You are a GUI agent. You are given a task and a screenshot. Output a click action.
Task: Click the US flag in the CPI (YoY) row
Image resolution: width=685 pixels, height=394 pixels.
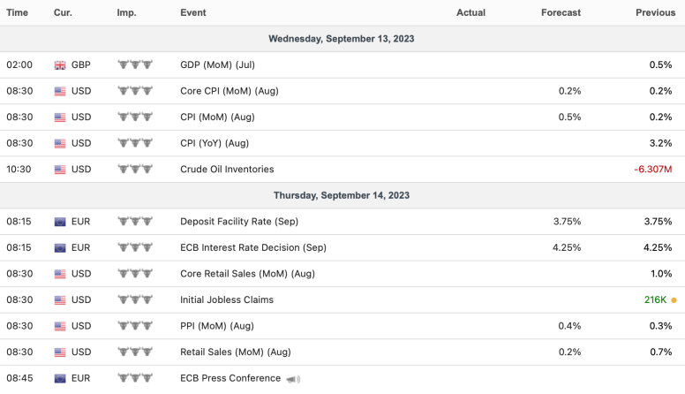[x=60, y=143]
